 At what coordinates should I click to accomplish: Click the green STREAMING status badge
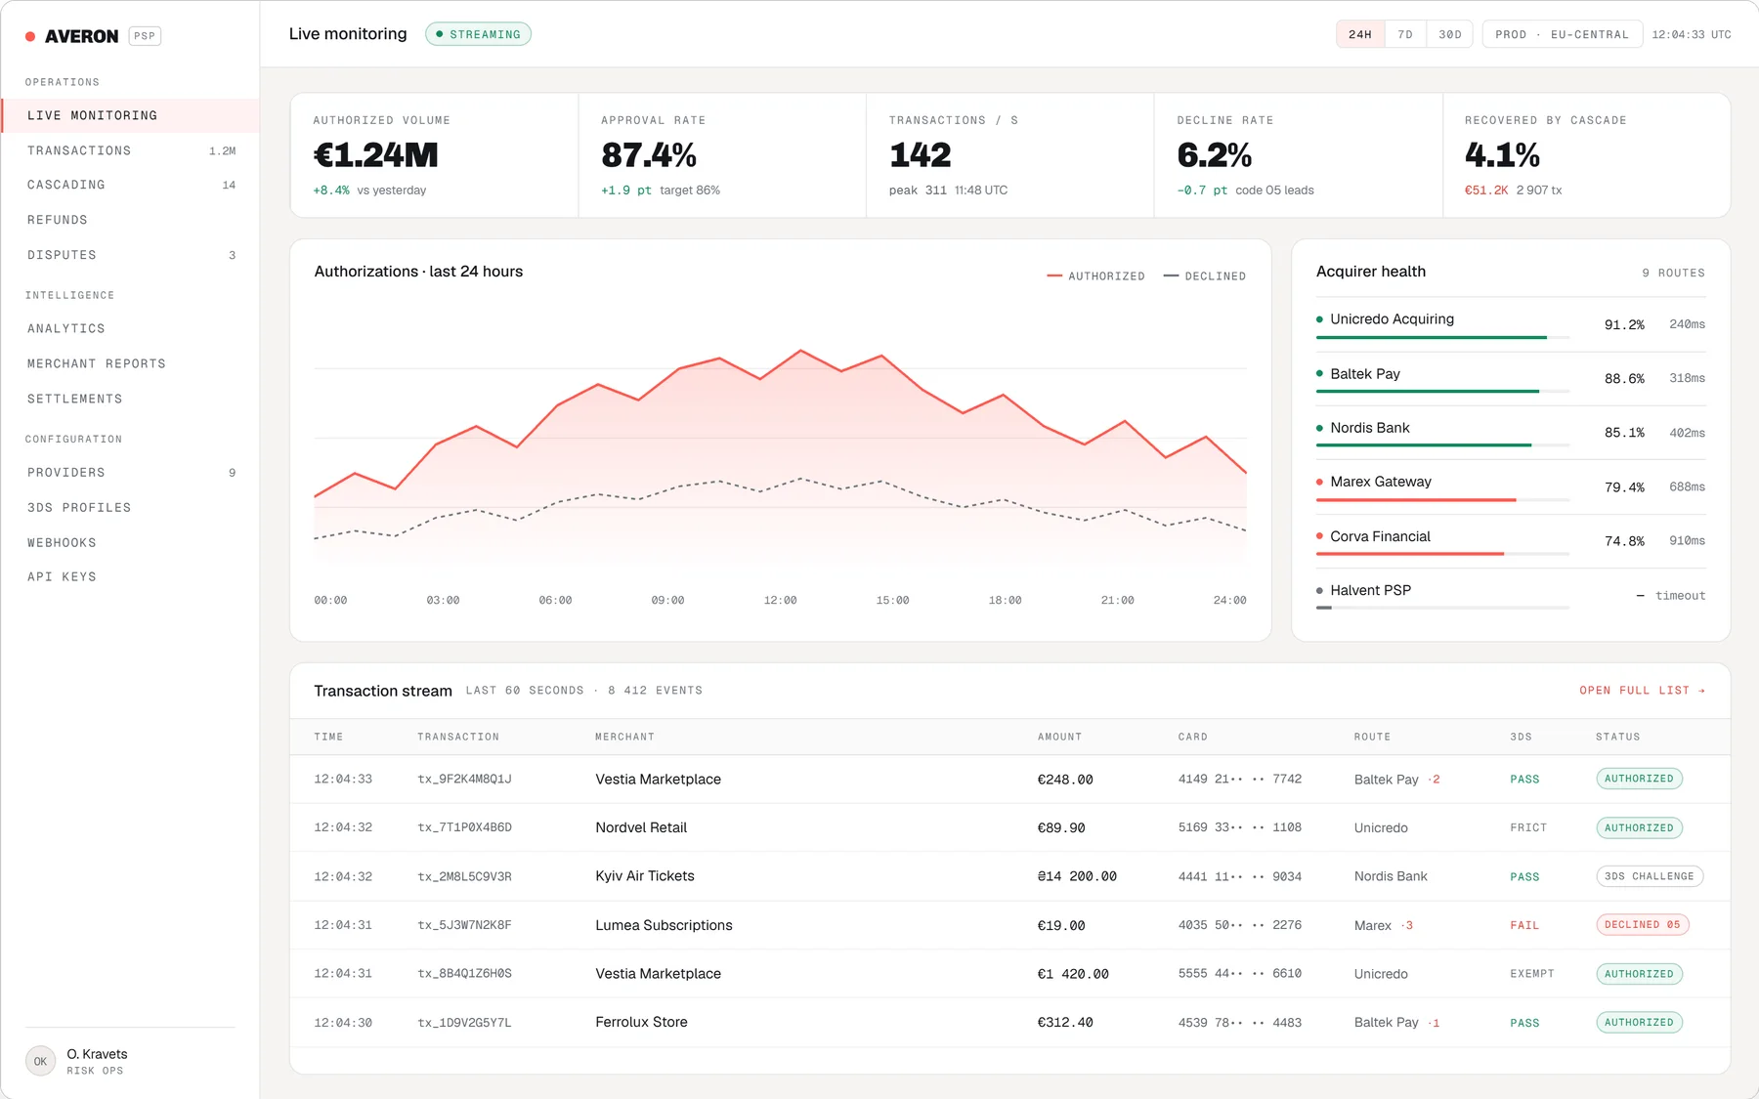(478, 34)
